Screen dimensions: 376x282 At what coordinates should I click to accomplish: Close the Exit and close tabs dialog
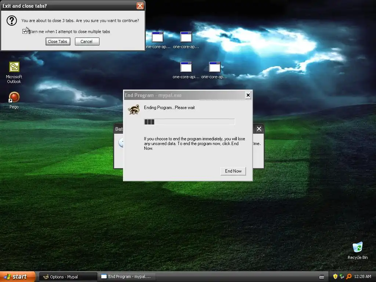coord(140,6)
